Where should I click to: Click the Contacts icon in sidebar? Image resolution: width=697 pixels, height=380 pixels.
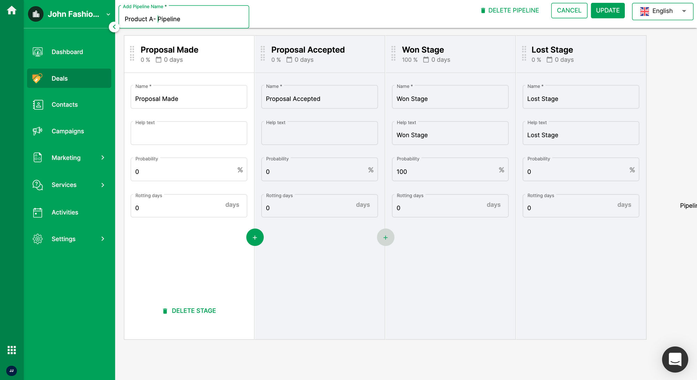pos(38,105)
